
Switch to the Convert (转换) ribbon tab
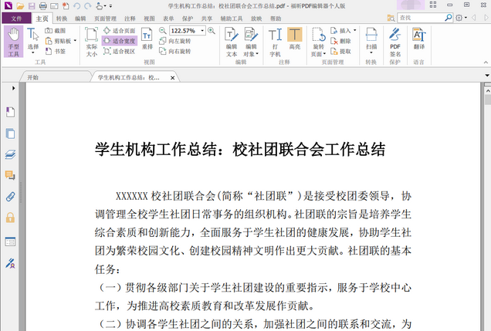(62, 19)
